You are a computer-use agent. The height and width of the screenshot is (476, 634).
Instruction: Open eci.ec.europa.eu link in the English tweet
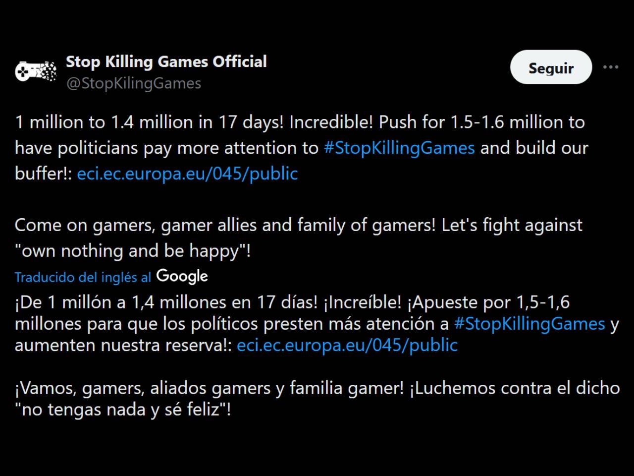pos(188,174)
